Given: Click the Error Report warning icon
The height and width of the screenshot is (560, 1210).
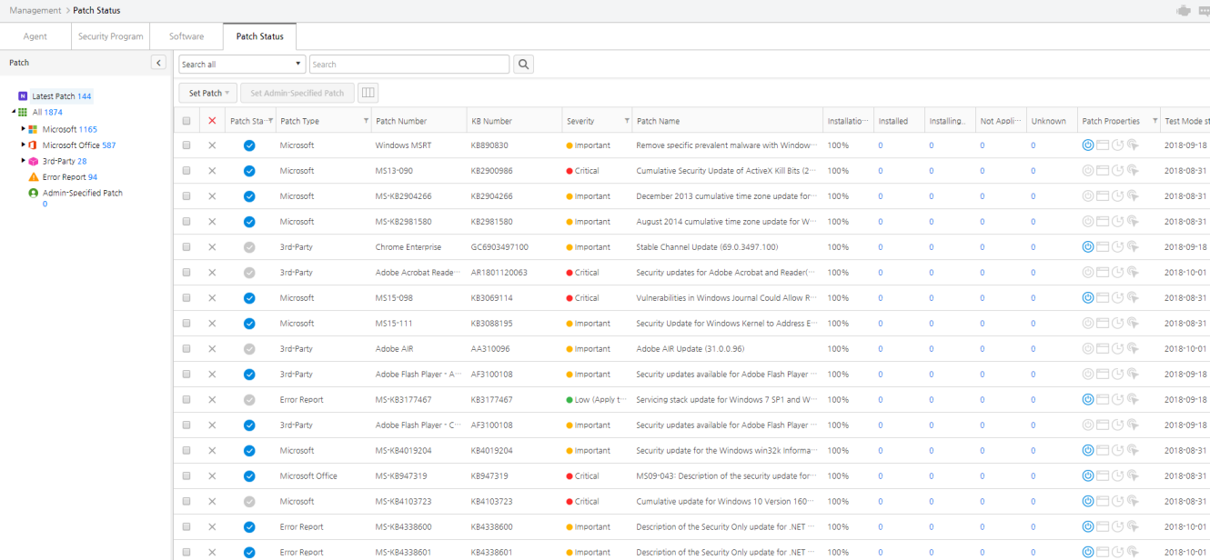Looking at the screenshot, I should [34, 177].
